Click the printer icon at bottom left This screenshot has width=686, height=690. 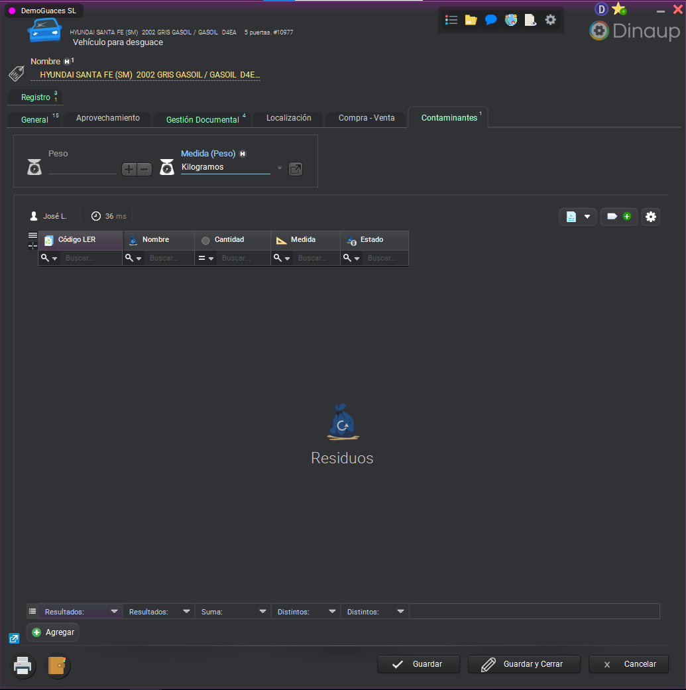[x=23, y=665]
